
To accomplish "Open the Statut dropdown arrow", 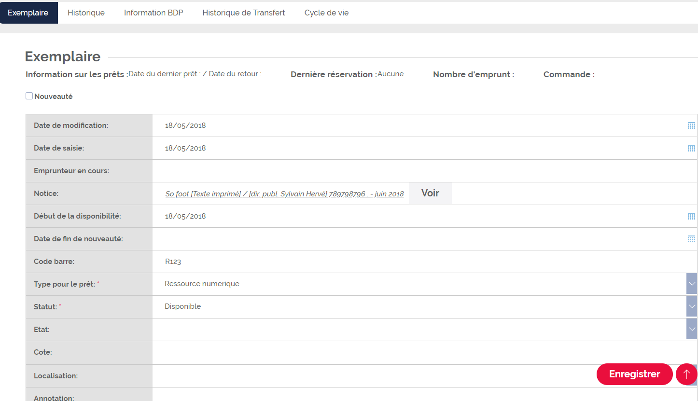I will (x=692, y=306).
